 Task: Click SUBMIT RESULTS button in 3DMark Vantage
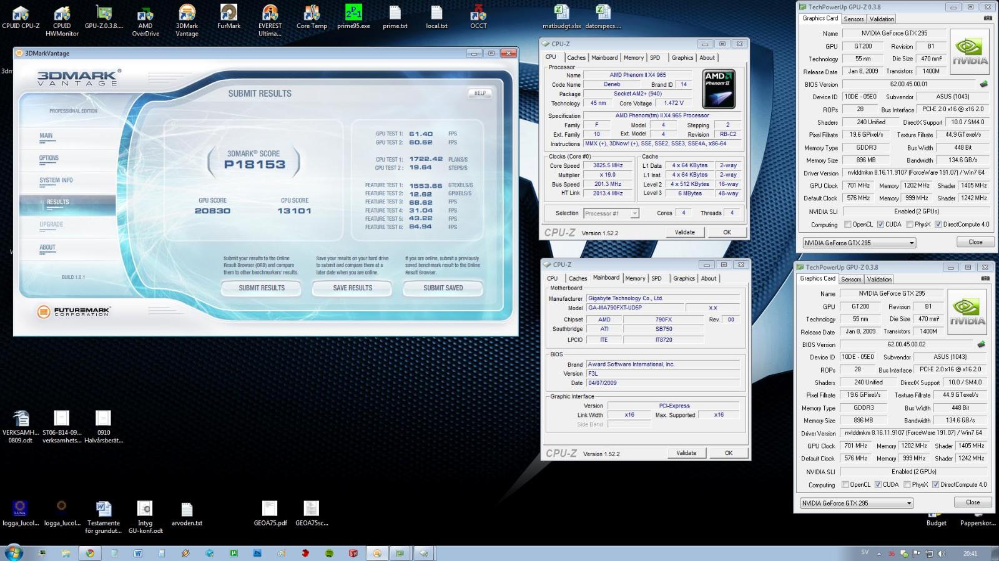click(x=262, y=288)
